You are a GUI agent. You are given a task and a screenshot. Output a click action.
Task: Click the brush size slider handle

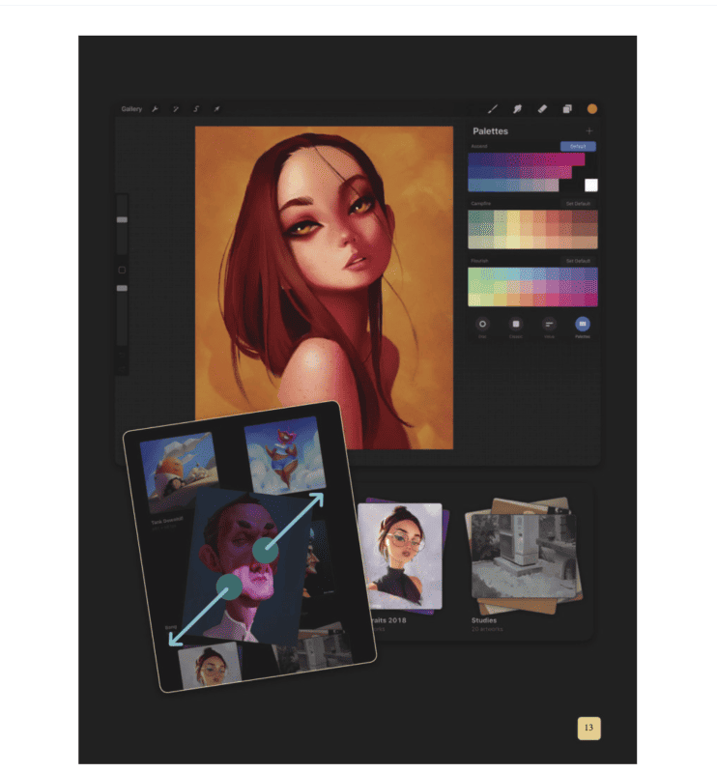[122, 220]
